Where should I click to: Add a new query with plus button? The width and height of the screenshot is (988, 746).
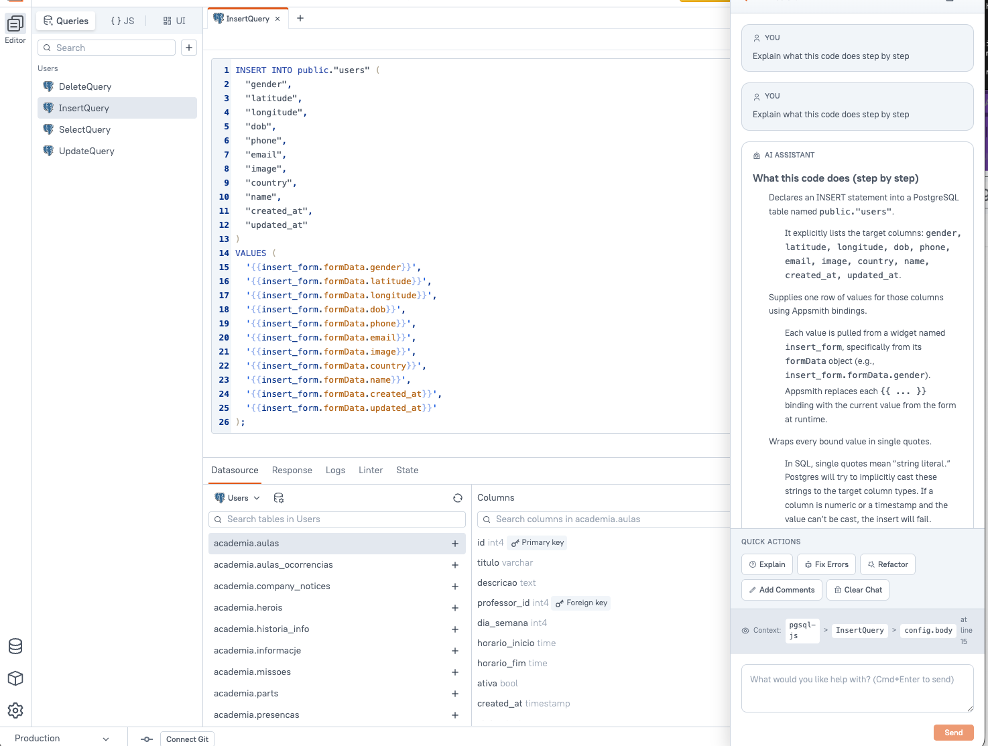pos(189,48)
